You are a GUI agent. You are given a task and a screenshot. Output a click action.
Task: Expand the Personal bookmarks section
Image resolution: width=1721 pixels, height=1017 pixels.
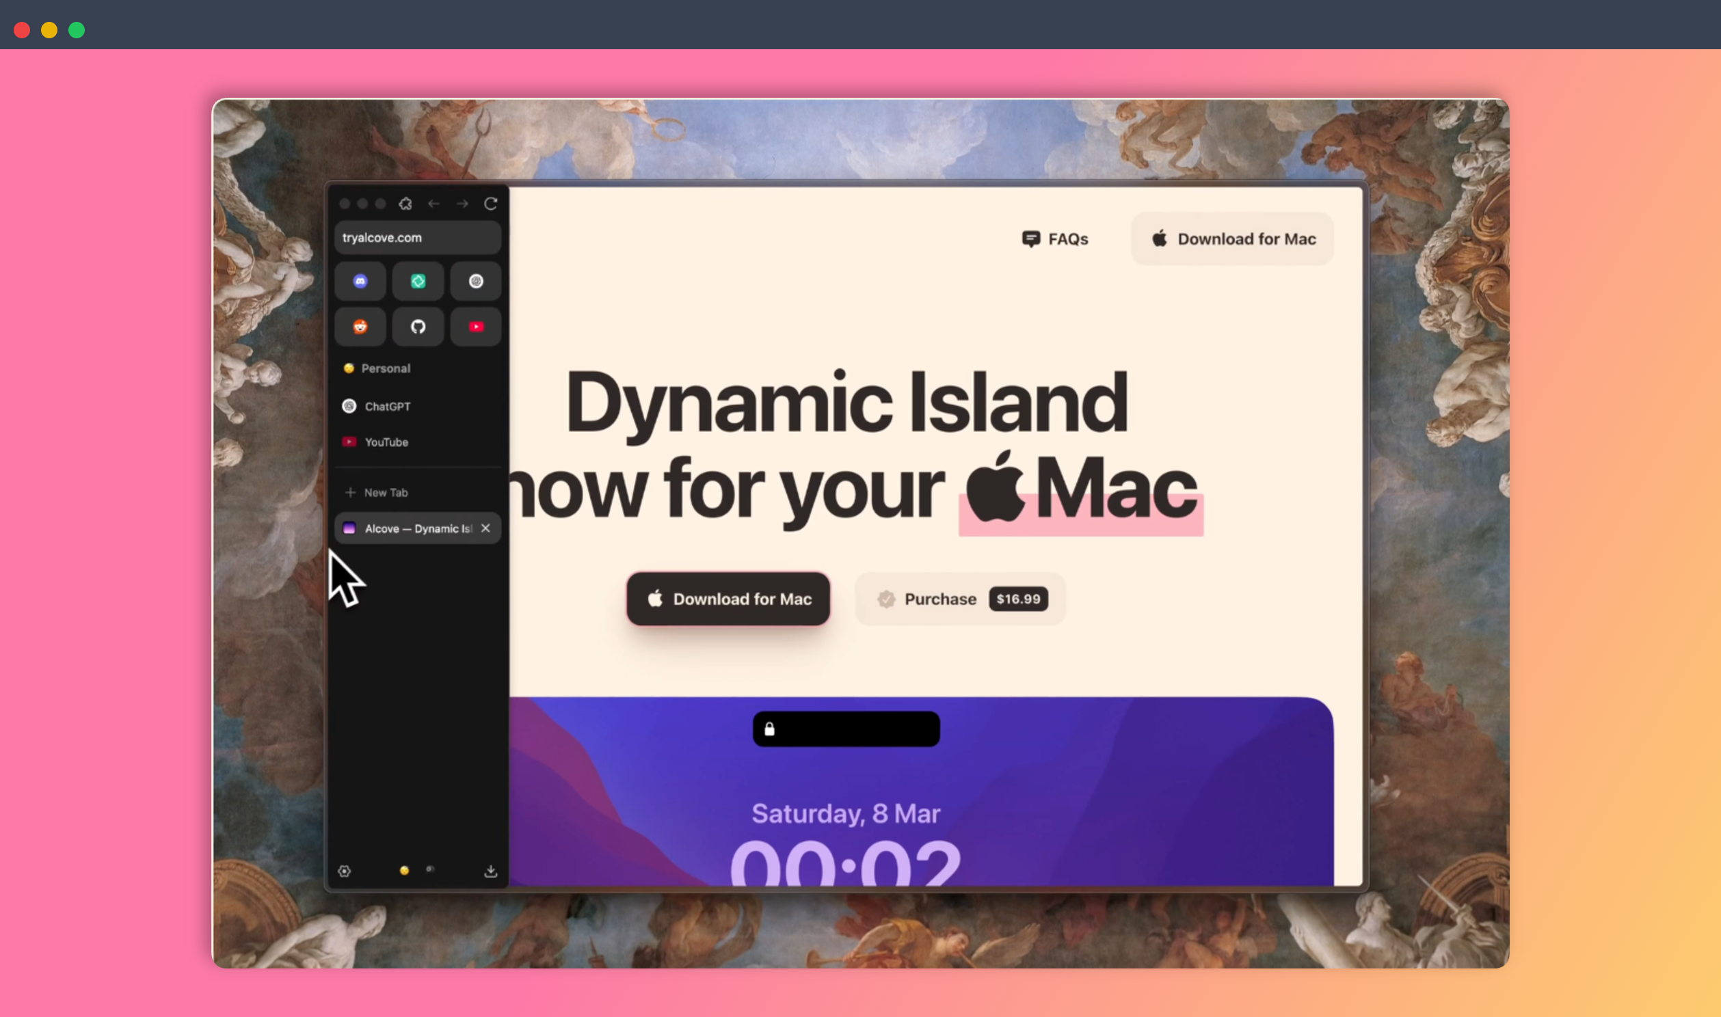pos(386,368)
